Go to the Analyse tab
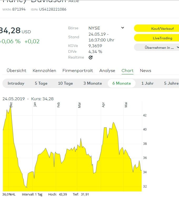Image resolution: width=179 pixels, height=197 pixels. pyautogui.click(x=107, y=71)
